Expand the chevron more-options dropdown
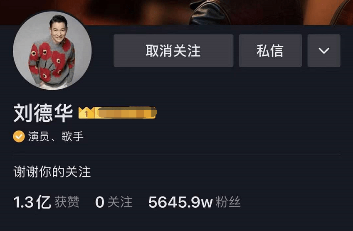Viewport: 353px width, 231px height. [324, 51]
